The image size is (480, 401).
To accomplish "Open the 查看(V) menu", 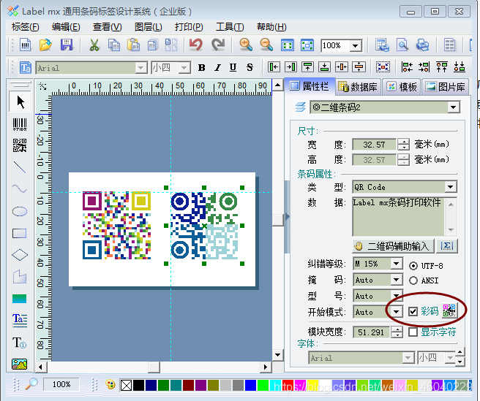I will click(107, 27).
